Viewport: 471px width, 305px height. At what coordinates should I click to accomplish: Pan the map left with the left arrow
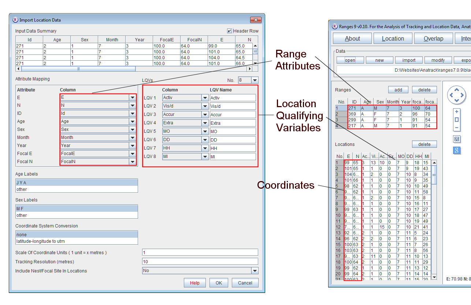click(x=451, y=95)
